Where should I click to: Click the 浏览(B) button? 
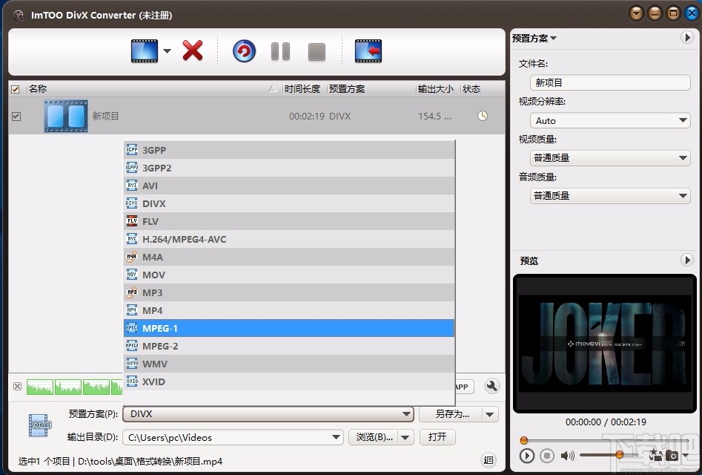(x=374, y=437)
